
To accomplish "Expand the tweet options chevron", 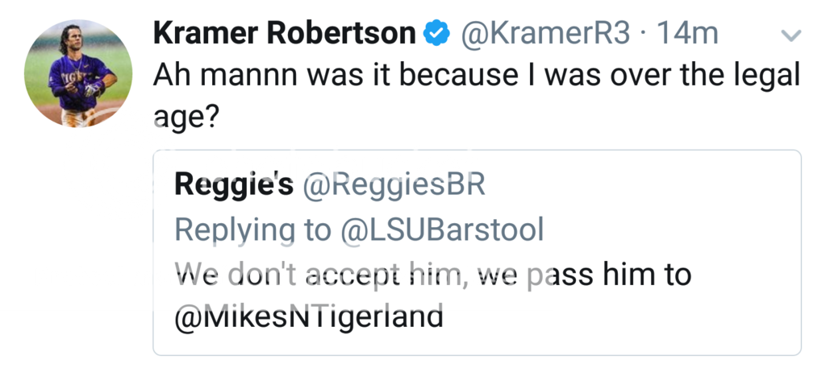I will [791, 35].
